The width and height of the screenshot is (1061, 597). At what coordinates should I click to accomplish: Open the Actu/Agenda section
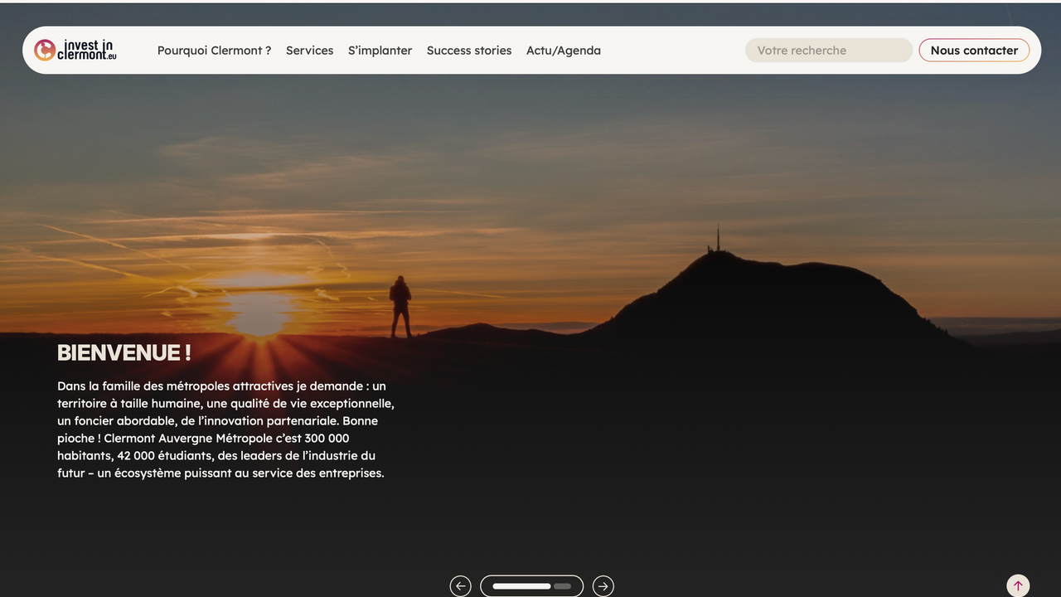(x=564, y=51)
